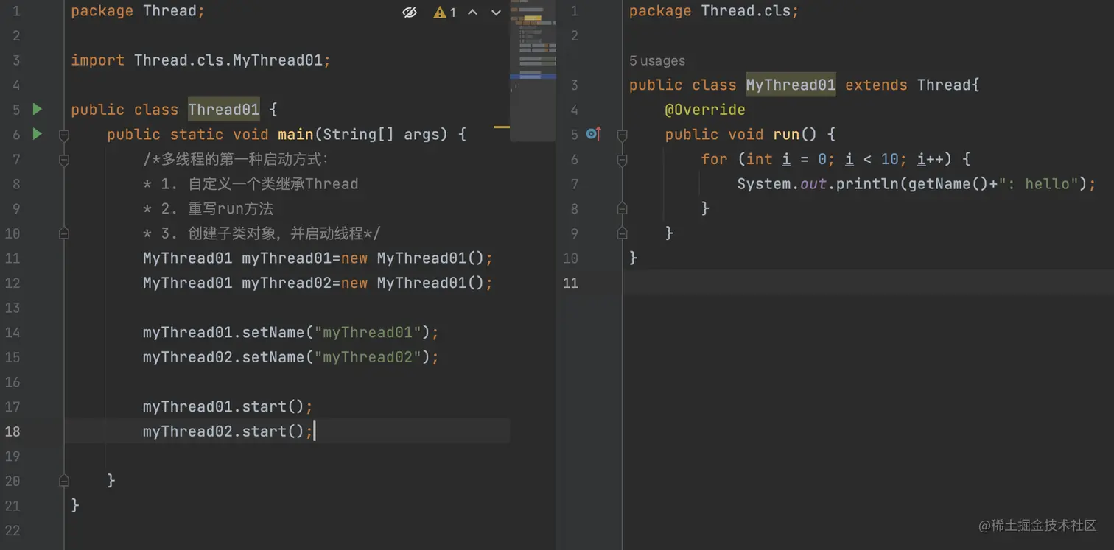Go to previous highlighted problem (up arrow)
The image size is (1114, 550).
(473, 12)
